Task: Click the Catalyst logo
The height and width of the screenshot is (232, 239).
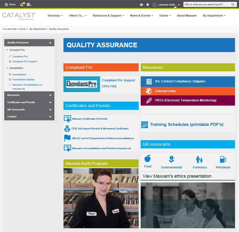Action: click(19, 16)
